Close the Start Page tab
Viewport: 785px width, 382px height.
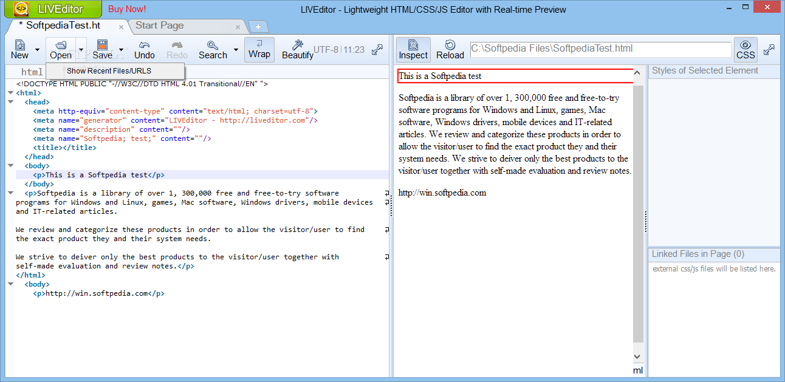[238, 27]
